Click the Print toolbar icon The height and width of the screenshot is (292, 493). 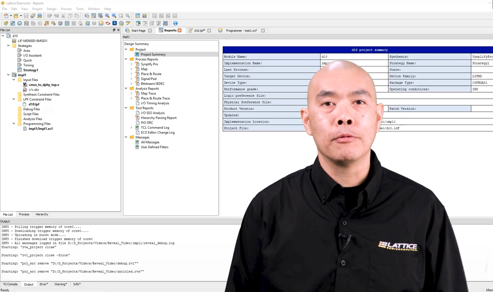coord(40,16)
